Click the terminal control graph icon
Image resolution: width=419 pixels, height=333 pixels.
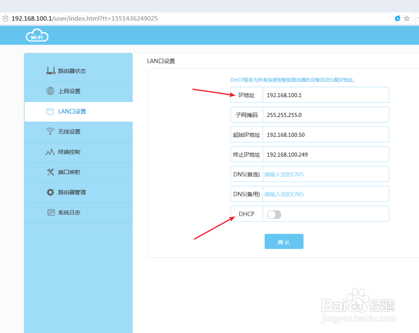tap(50, 152)
